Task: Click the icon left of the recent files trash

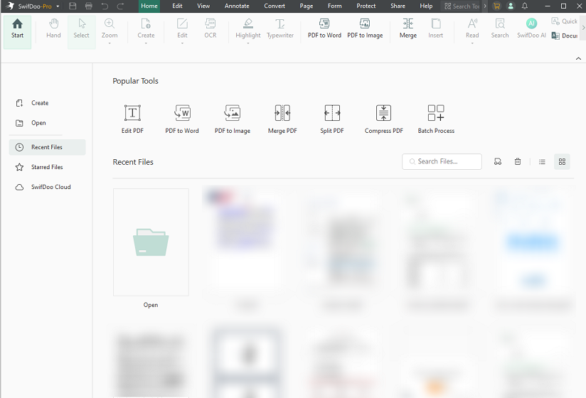Action: click(498, 161)
